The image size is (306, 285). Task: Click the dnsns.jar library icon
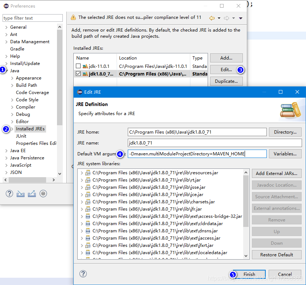click(x=88, y=231)
